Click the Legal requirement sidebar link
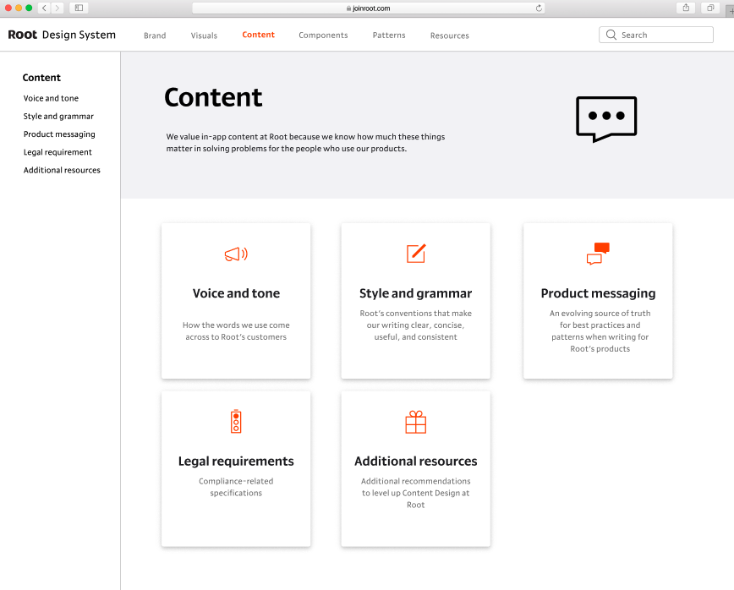Image resolution: width=734 pixels, height=590 pixels. 58,152
